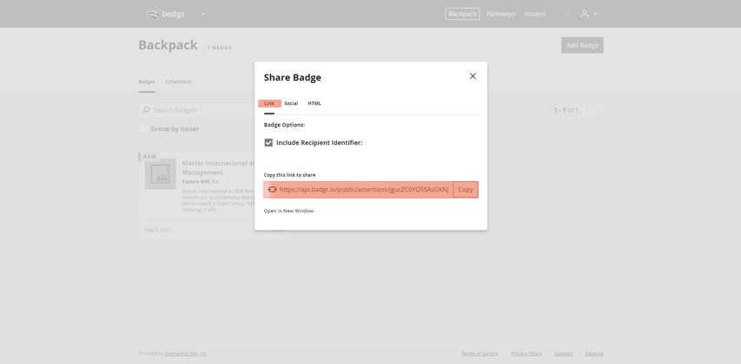
Task: Open the Issuers navigation item
Action: tap(534, 14)
